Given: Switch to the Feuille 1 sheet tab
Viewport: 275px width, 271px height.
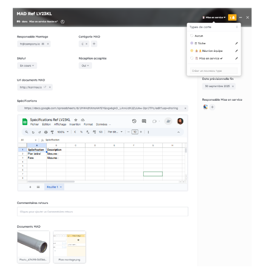Looking at the screenshot, I should tap(54, 187).
